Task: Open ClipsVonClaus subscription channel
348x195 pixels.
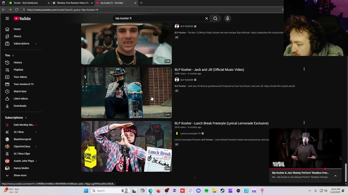Action: [x=21, y=147]
